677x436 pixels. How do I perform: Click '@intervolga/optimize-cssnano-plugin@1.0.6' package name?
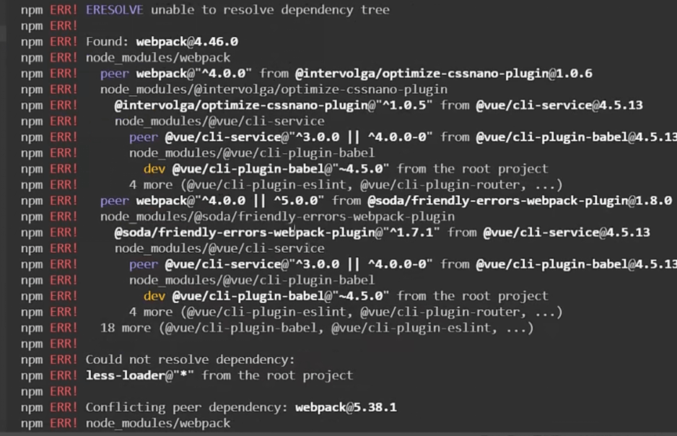[443, 74]
